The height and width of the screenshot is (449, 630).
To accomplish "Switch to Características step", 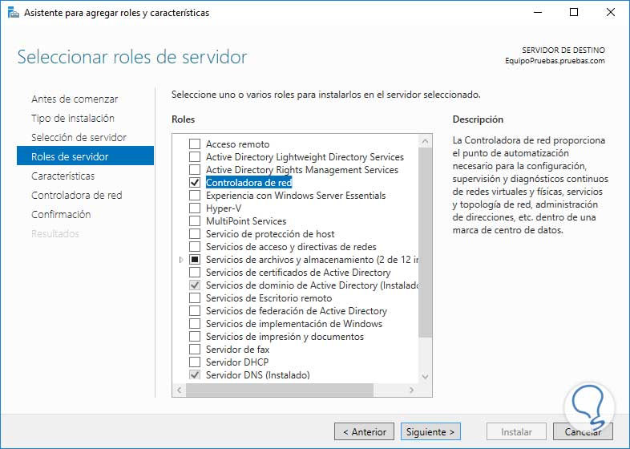I will 63,176.
